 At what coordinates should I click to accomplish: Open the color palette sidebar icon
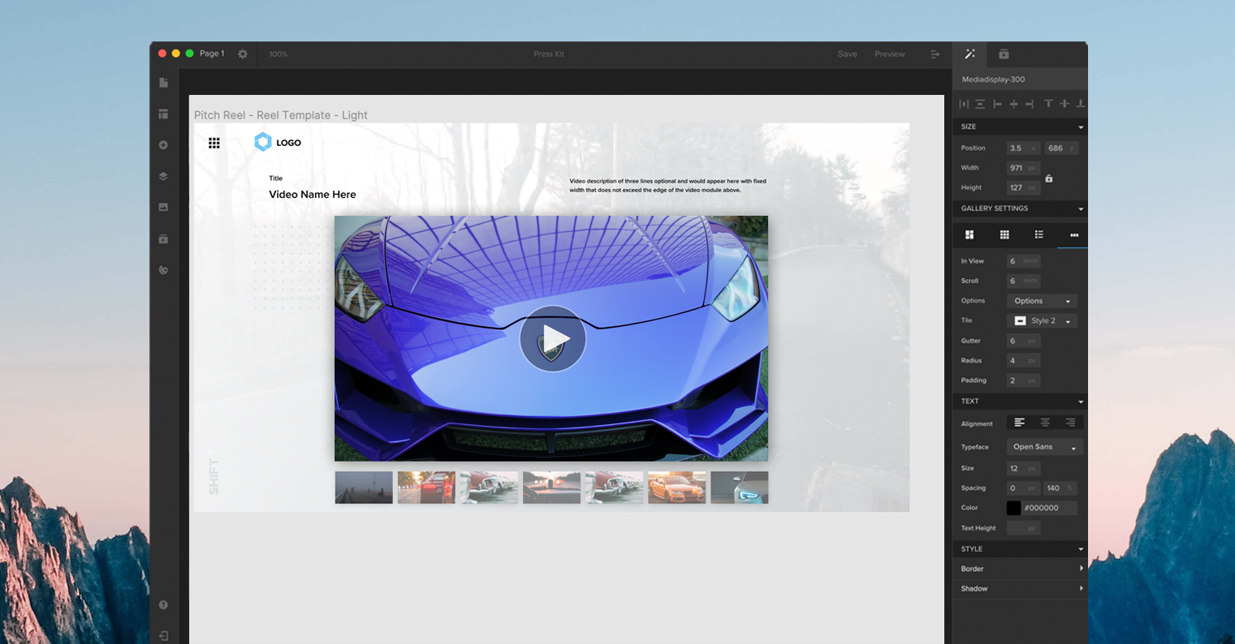(163, 270)
